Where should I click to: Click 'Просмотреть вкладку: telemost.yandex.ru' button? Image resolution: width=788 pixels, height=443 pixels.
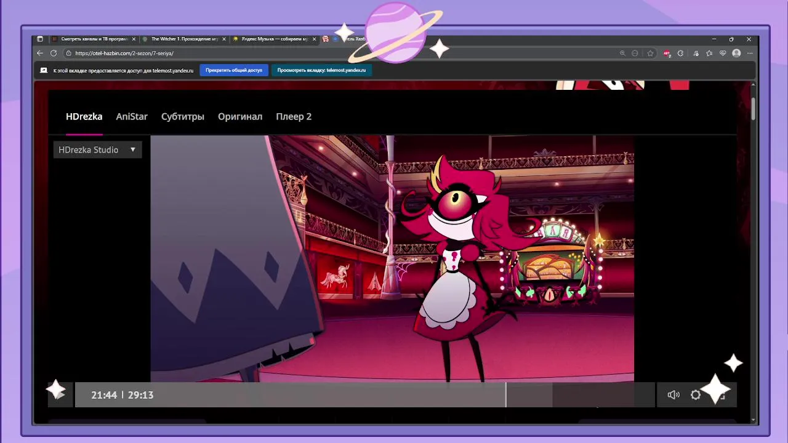[321, 70]
